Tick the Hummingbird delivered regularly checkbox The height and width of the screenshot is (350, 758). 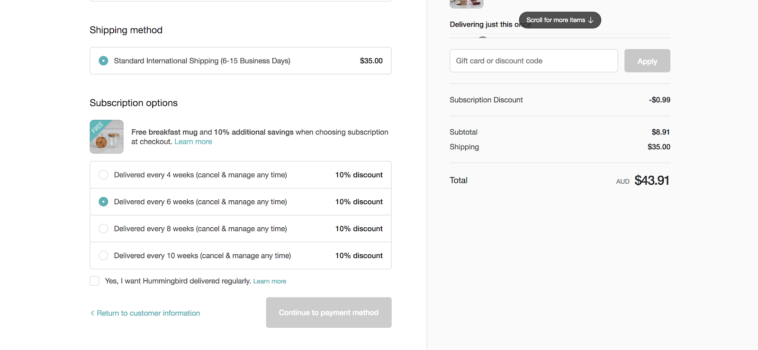tap(95, 281)
